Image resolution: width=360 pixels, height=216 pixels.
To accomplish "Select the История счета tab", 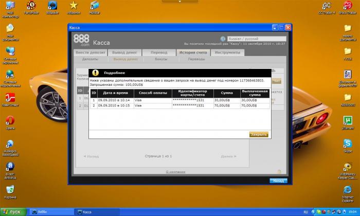I will [x=193, y=52].
